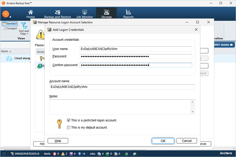The height and width of the screenshot is (157, 236).
Task: Open the Backup and Restore tab
Action: coord(57,14)
